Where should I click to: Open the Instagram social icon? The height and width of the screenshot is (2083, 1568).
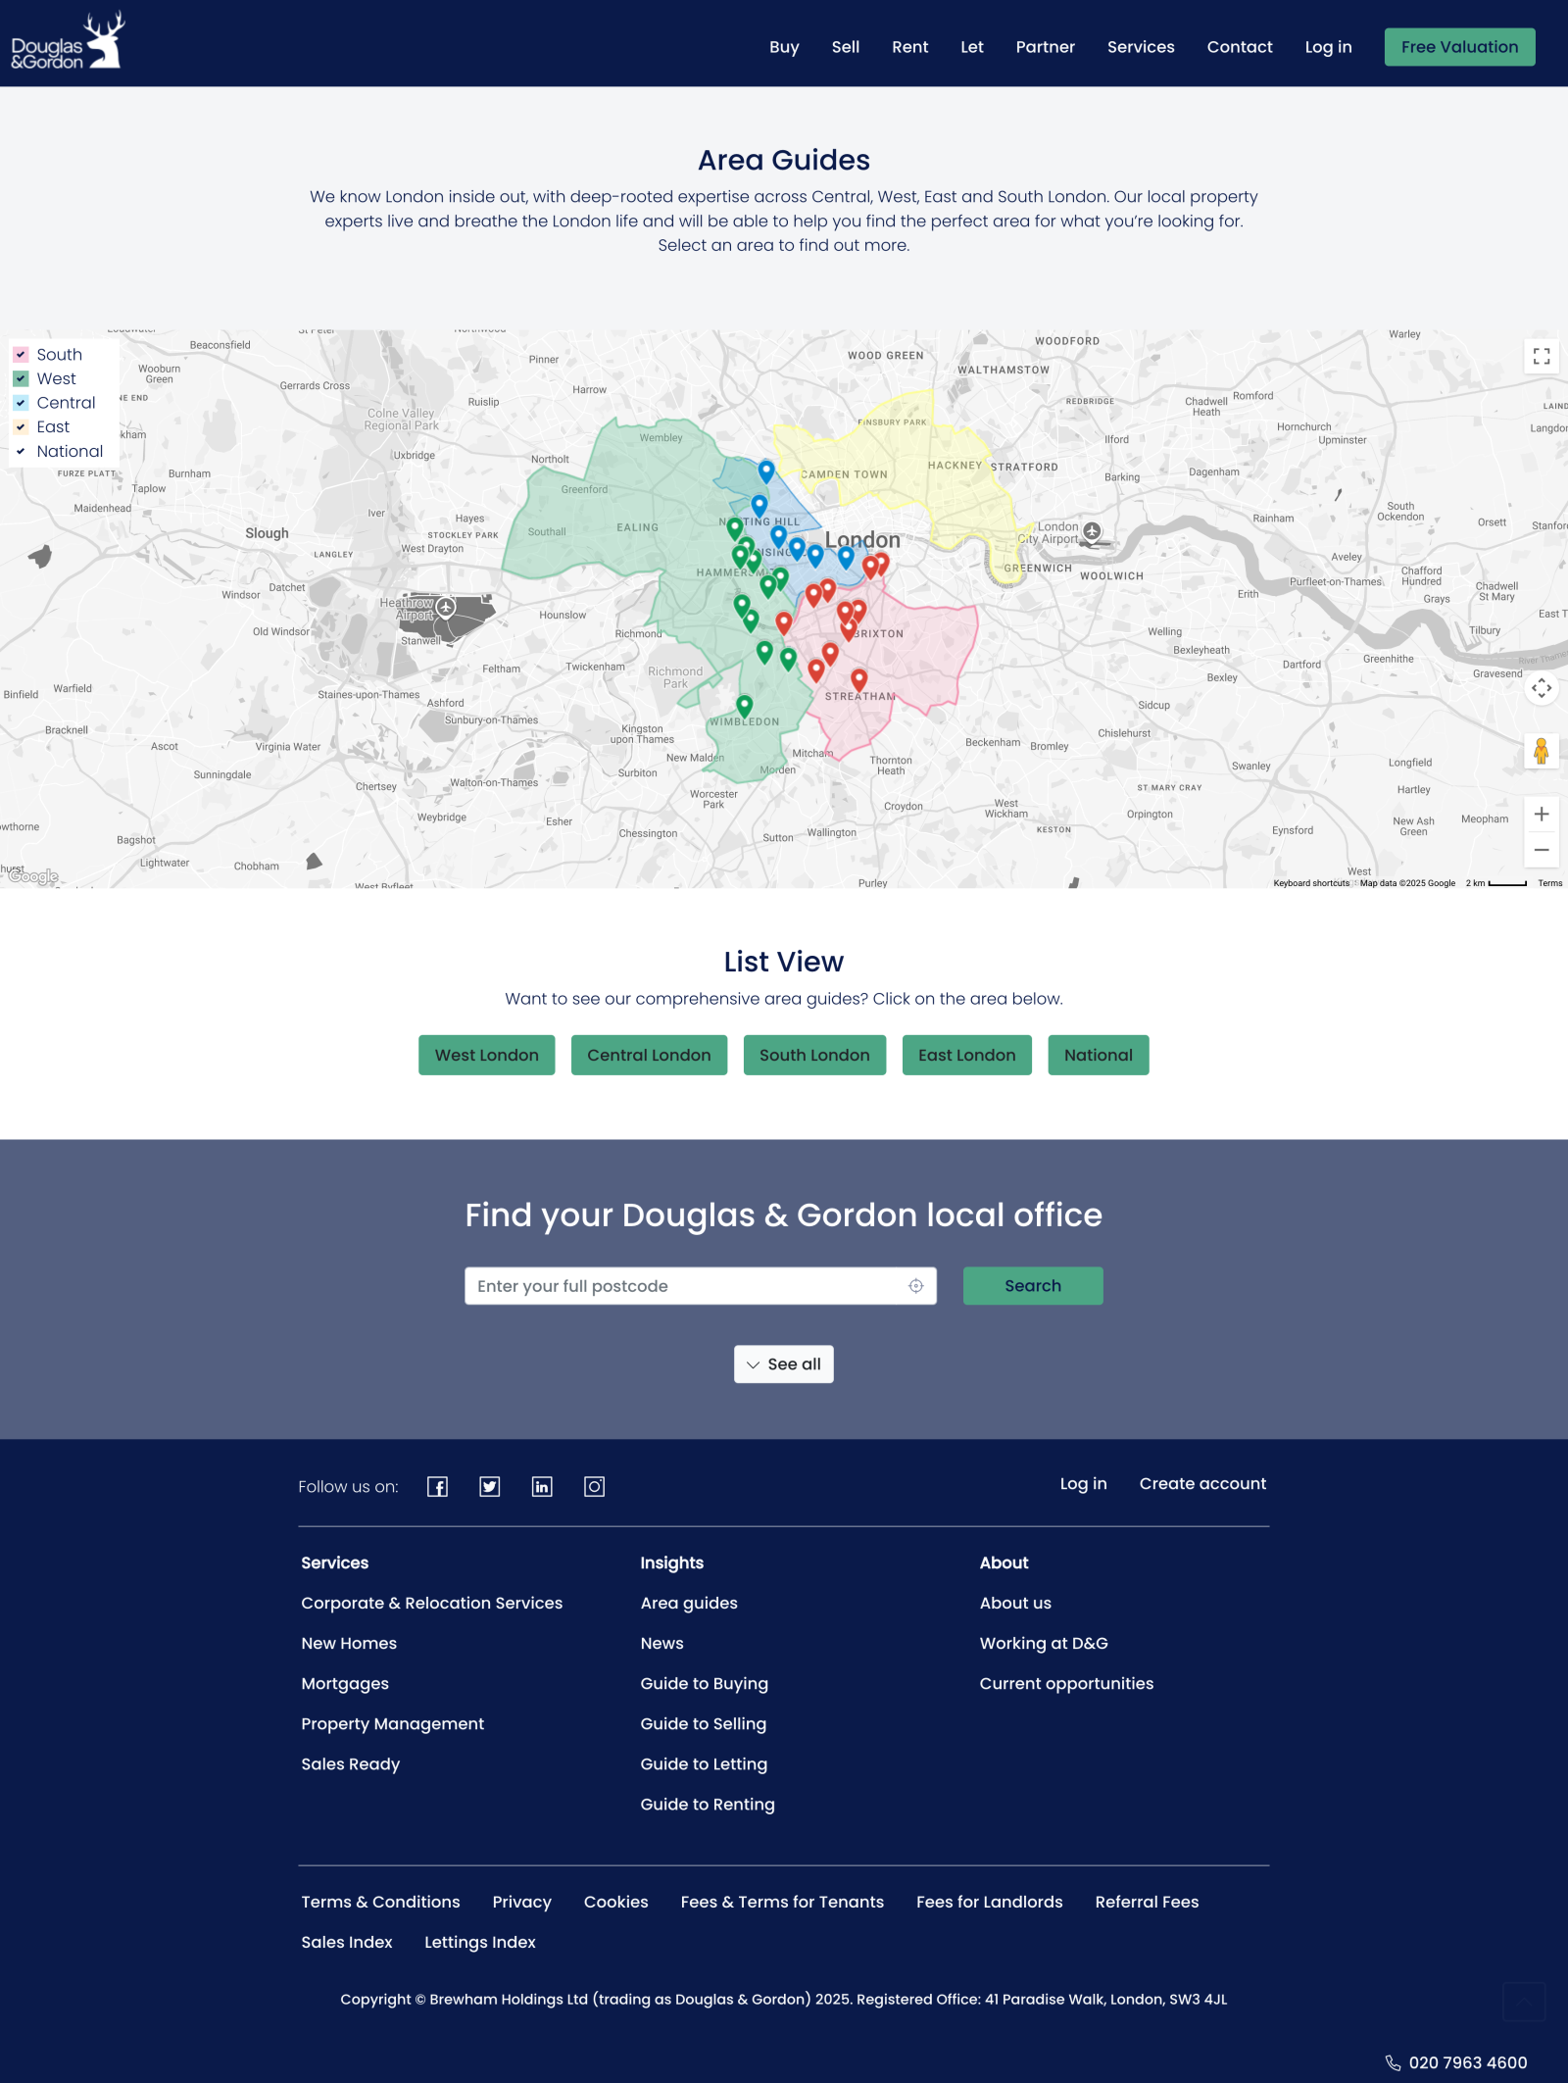(x=594, y=1487)
